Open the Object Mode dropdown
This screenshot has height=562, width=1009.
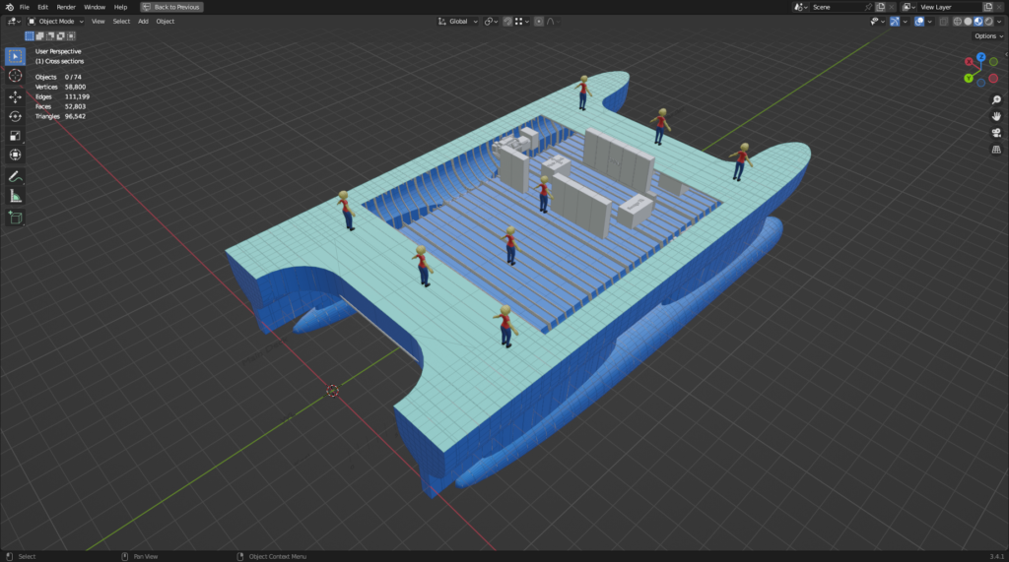pos(55,21)
